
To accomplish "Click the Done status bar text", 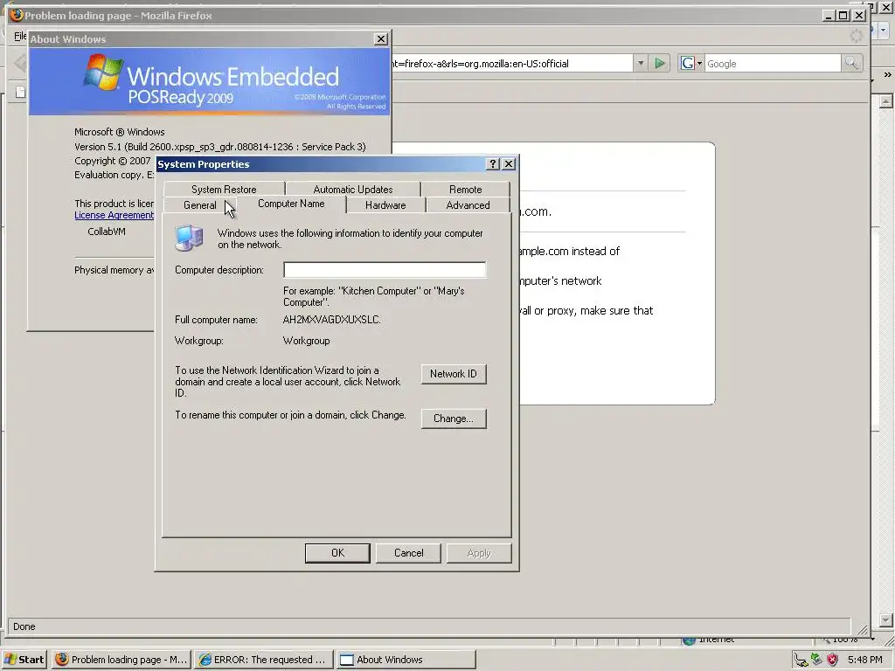I will click(24, 626).
